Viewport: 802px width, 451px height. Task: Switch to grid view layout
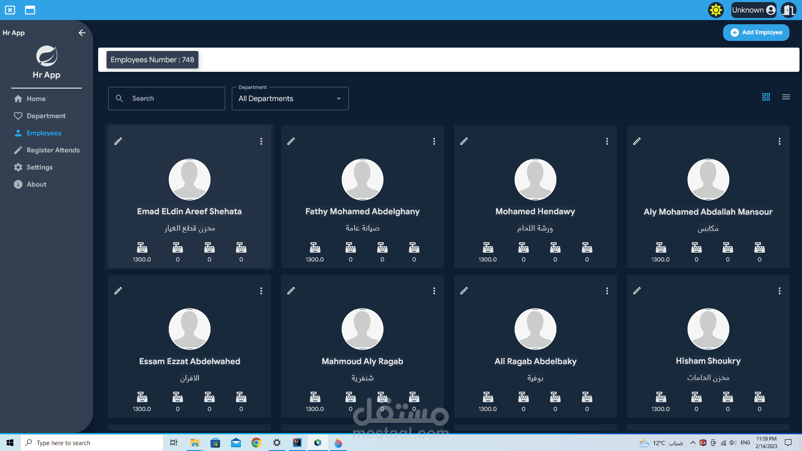766,97
